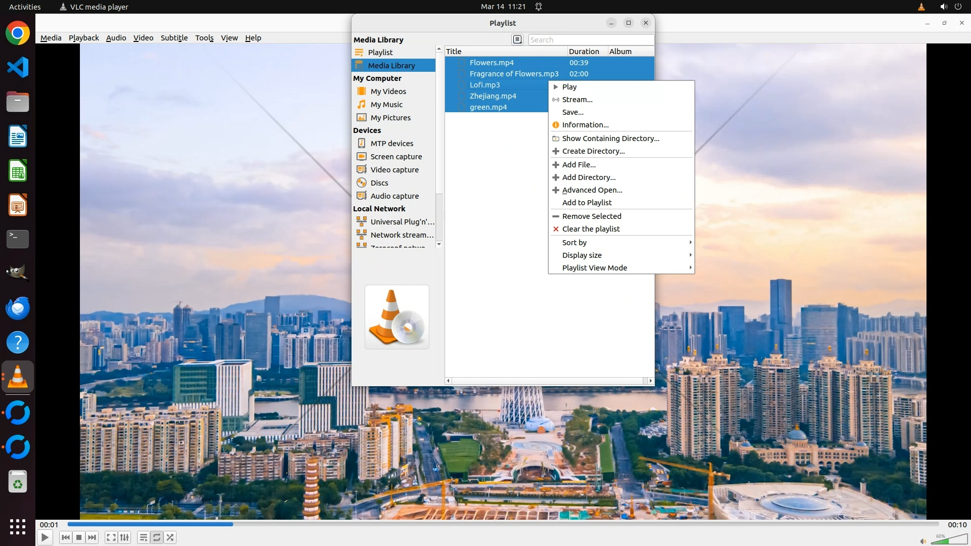Image resolution: width=971 pixels, height=546 pixels.
Task: Toggle fullscreen video mode
Action: 111,537
